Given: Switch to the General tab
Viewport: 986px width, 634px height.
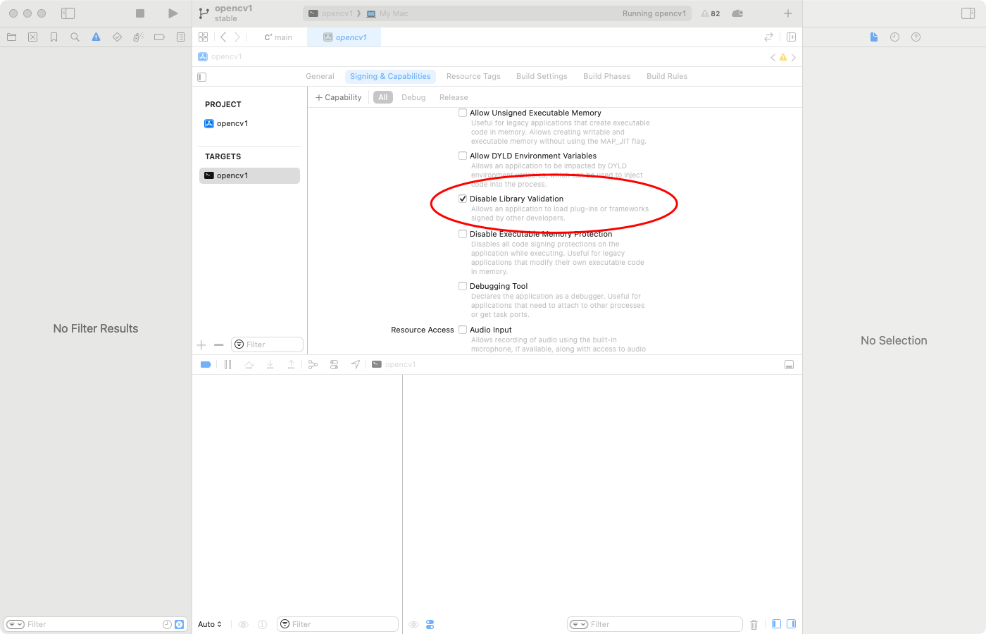Looking at the screenshot, I should (x=320, y=76).
